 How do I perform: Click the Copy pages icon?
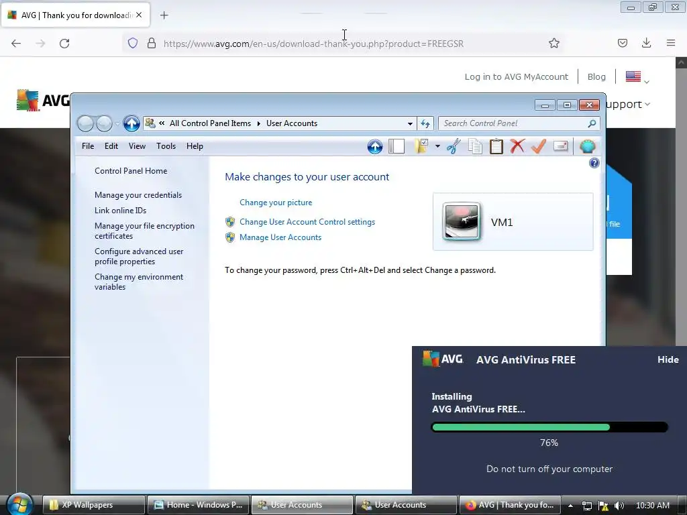pos(475,146)
